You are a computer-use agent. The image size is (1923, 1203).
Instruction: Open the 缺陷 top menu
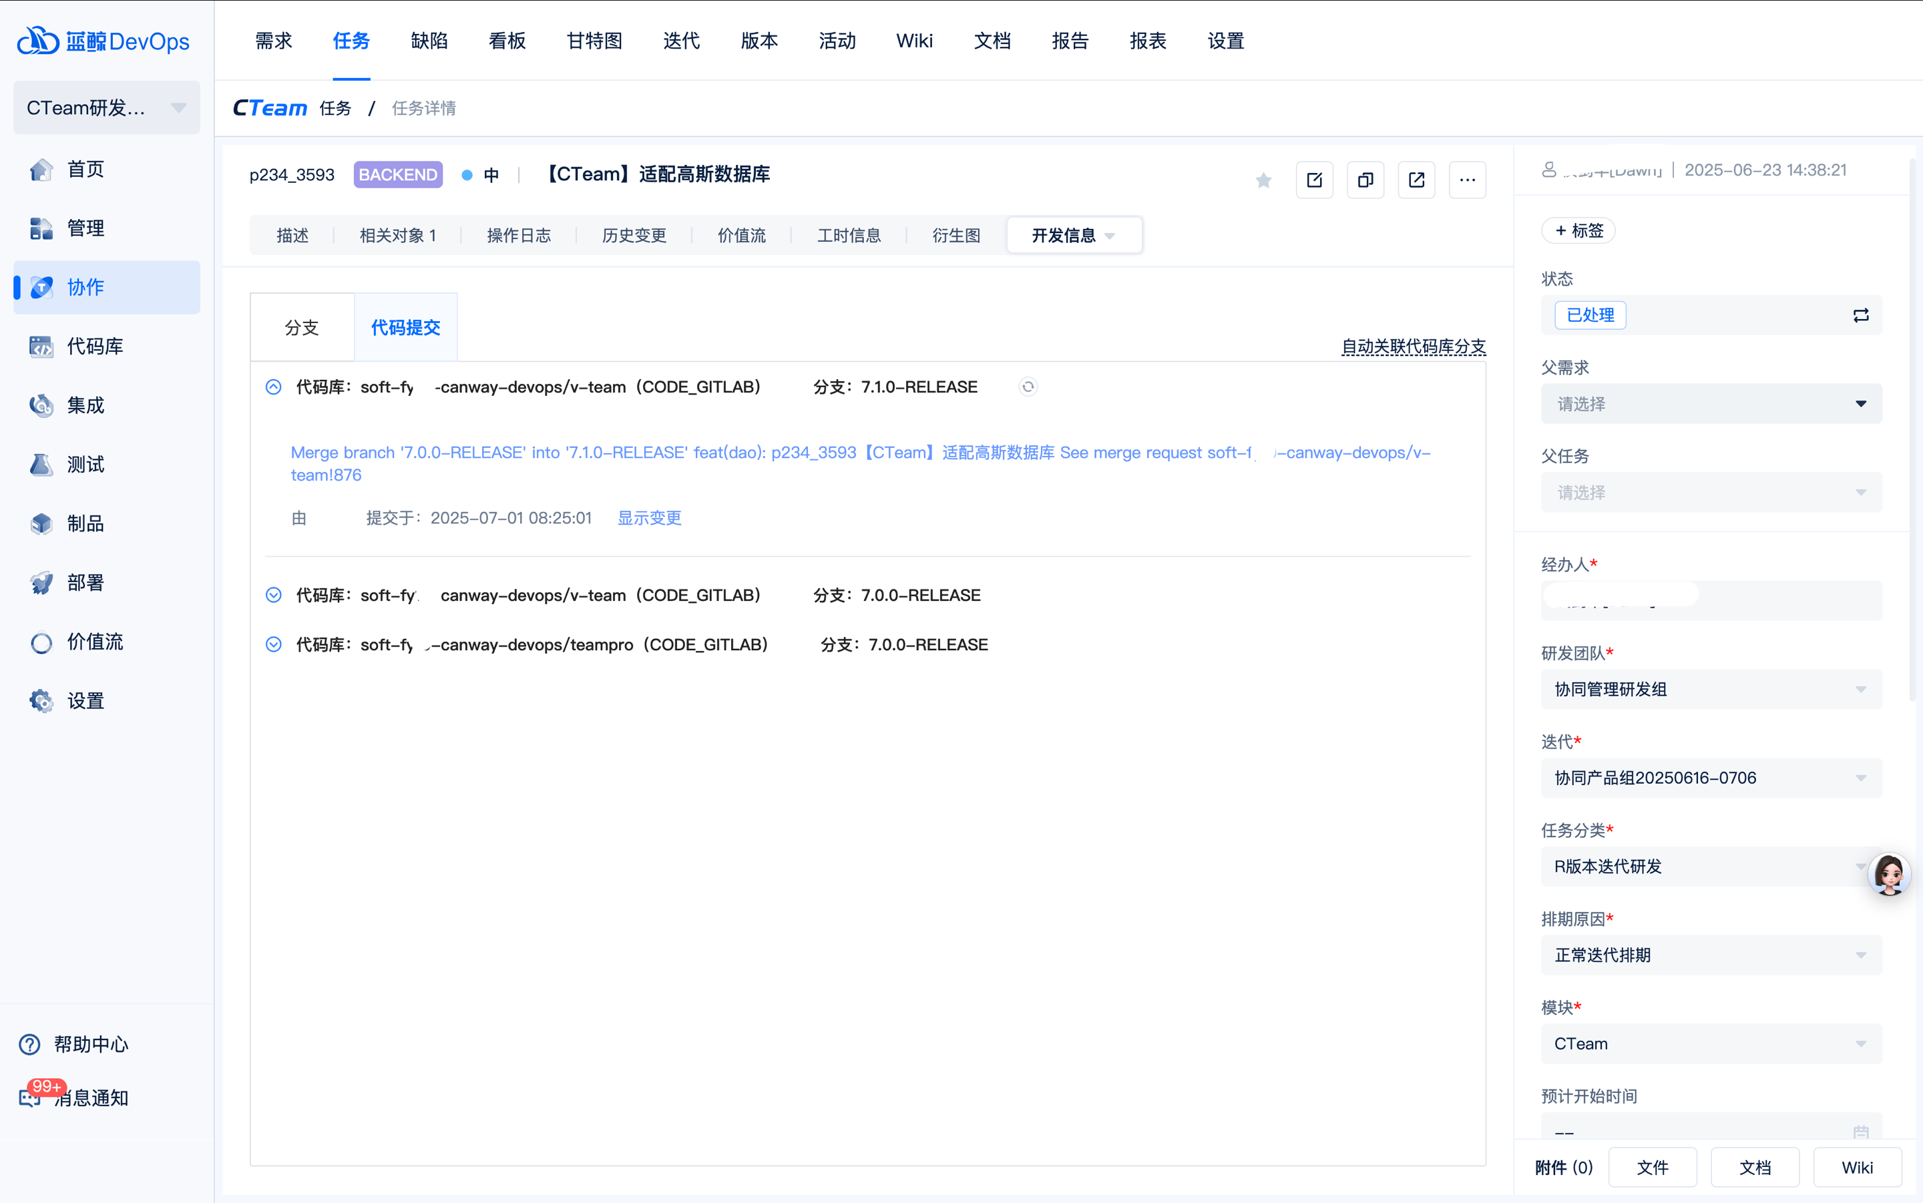(x=429, y=41)
